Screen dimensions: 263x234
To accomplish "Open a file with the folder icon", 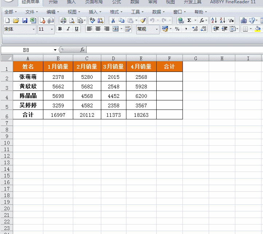I will (x=16, y=20).
